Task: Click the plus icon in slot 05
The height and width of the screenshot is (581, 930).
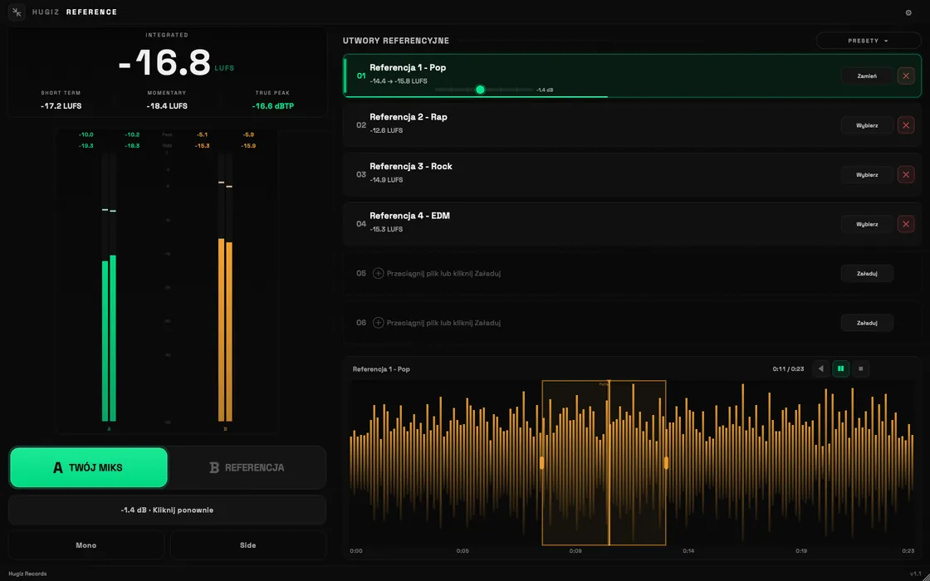Action: [x=378, y=273]
